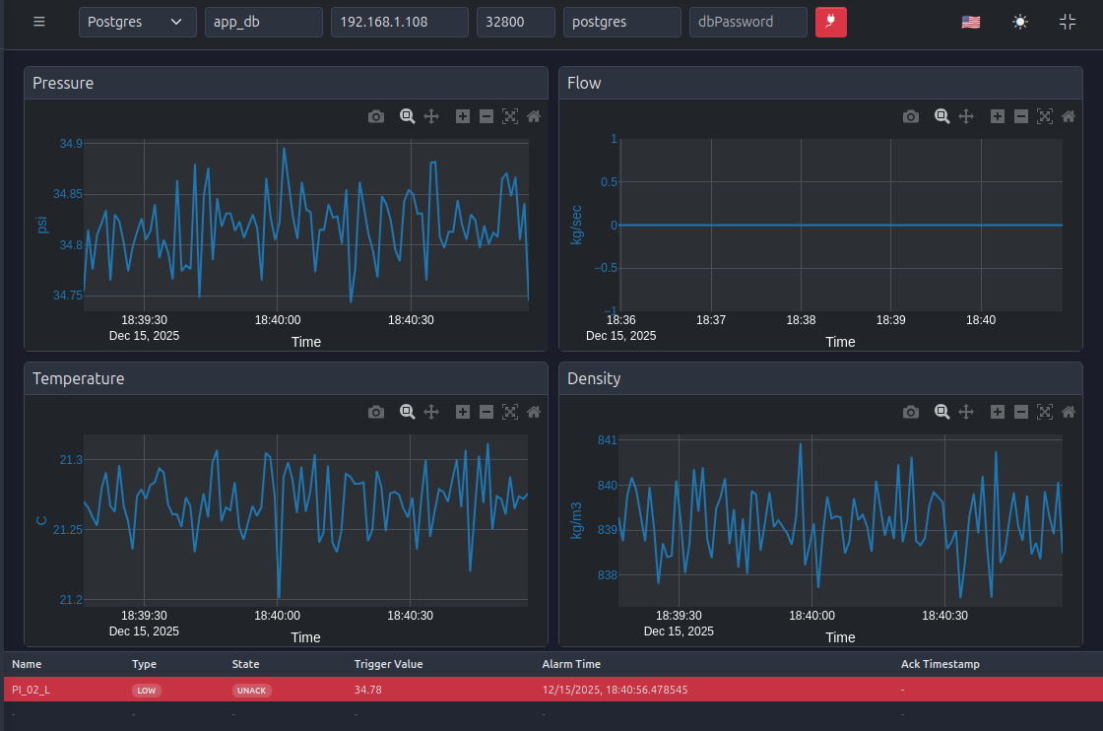Autoscale the Temperature chart
This screenshot has height=731, width=1103.
pos(510,412)
